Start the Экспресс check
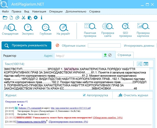The height and width of the screenshot is (128, 157). [28, 29]
